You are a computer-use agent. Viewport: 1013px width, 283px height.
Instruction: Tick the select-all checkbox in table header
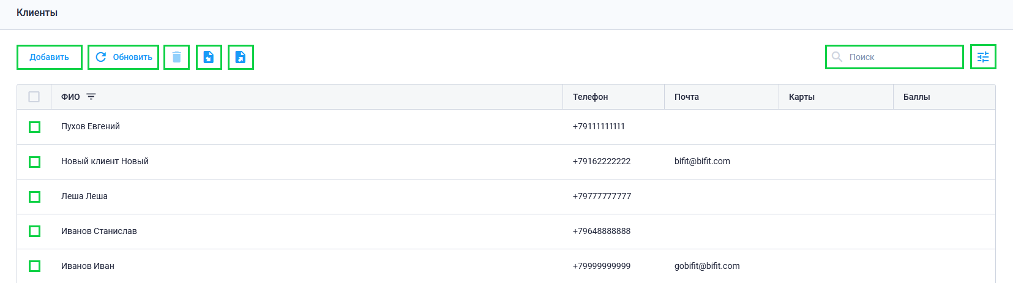pos(34,97)
